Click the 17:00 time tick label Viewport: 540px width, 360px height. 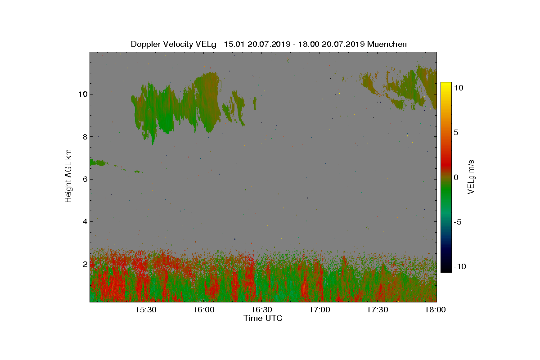[x=319, y=310]
